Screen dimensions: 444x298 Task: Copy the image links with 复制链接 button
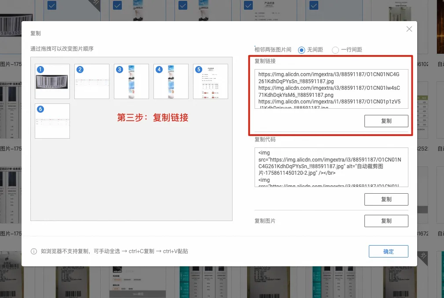pyautogui.click(x=386, y=121)
